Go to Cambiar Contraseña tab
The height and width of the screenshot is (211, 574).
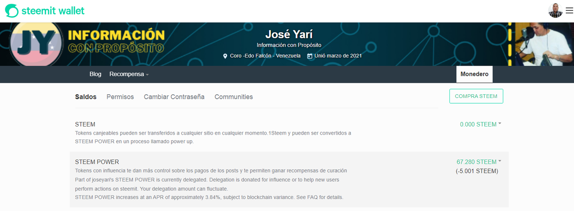click(174, 97)
